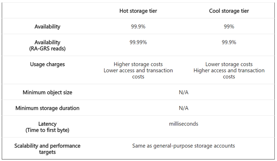Screen dimensions: 277x161
Task: Click the N/A value for minimum storage duration
Action: pos(183,108)
